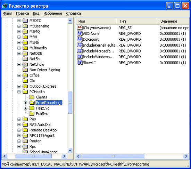Expand the NetDDE key
This screenshot has width=191, height=169.
pos(19,54)
